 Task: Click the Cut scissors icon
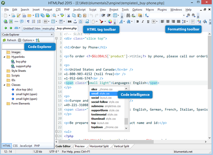[69, 15]
